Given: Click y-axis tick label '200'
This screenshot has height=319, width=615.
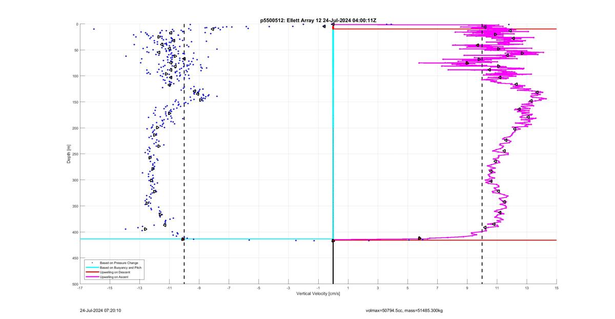Looking at the screenshot, I should click(x=75, y=128).
